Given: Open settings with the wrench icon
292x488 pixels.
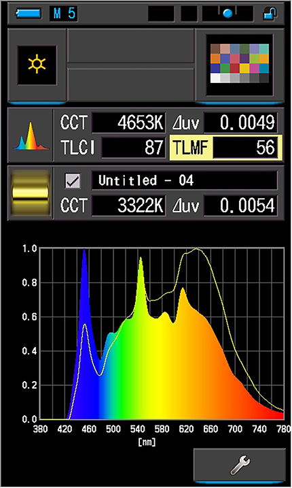Looking at the screenshot, I should 240,465.
